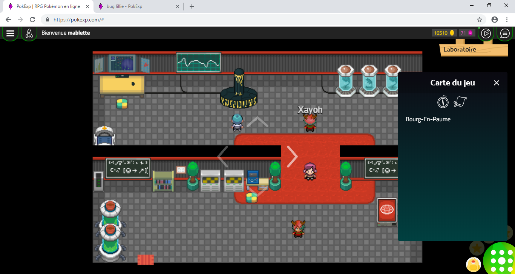Move down with the down arrow chevron
Image resolution: width=515 pixels, height=274 pixels.
257,192
